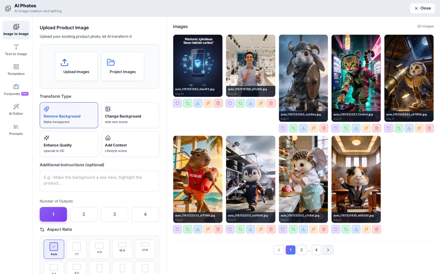This screenshot has height=274, width=440.
Task: Delete the viking rabbit image ce26ba
Action: point(324,128)
